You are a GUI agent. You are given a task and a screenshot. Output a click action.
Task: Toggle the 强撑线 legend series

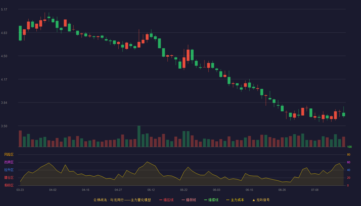[x=211, y=200]
